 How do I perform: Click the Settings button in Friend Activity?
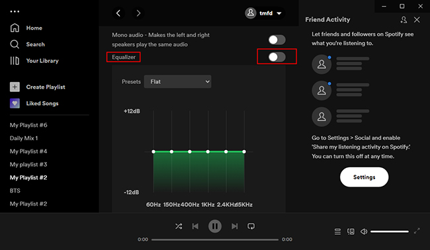[365, 177]
